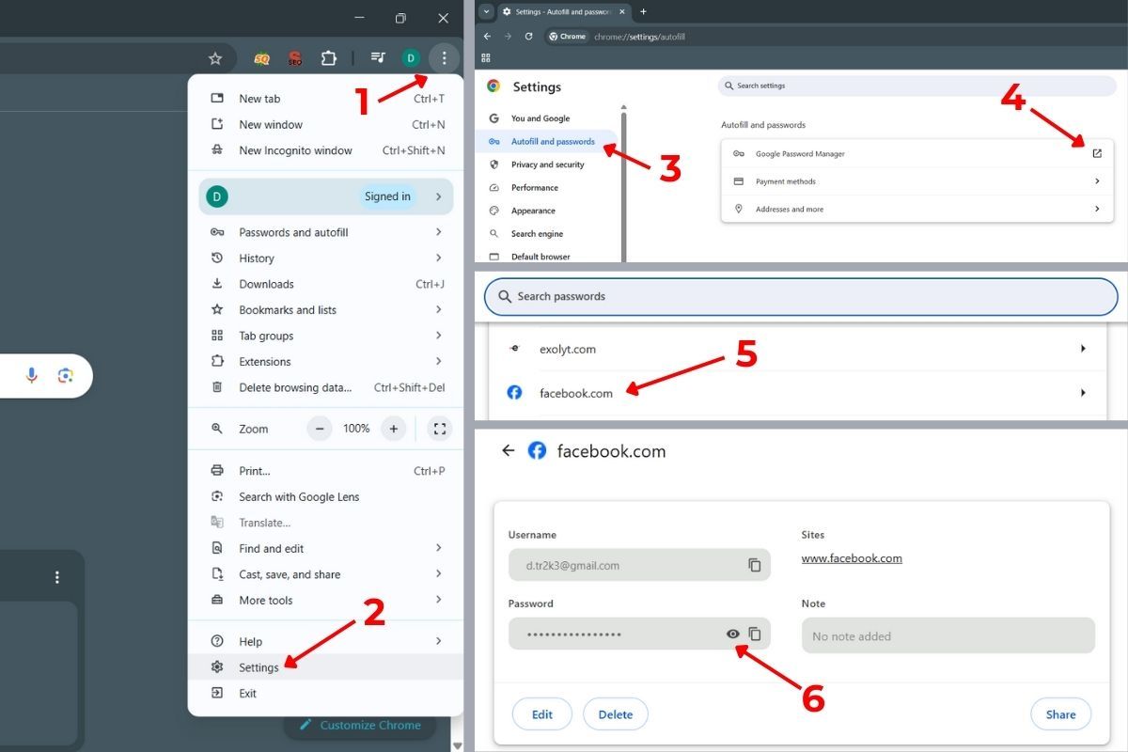
Task: Start voice search with the microphone icon
Action: point(32,375)
